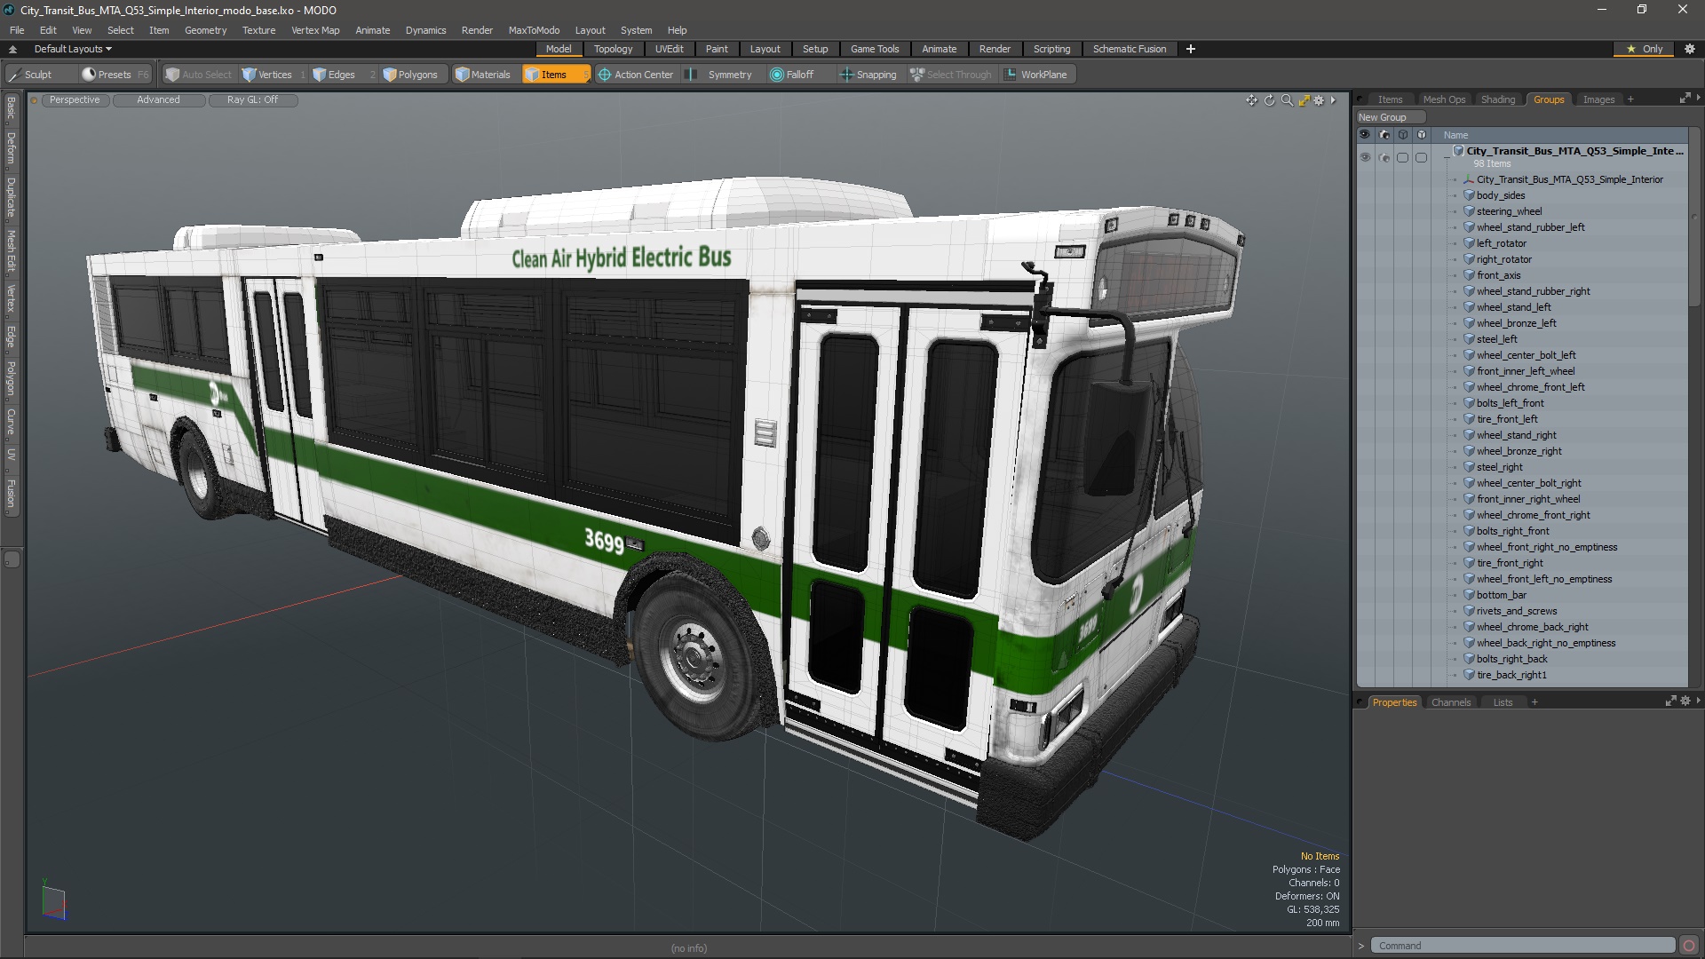The image size is (1705, 959).
Task: Open the viewport settings gear
Action: coord(1319,100)
